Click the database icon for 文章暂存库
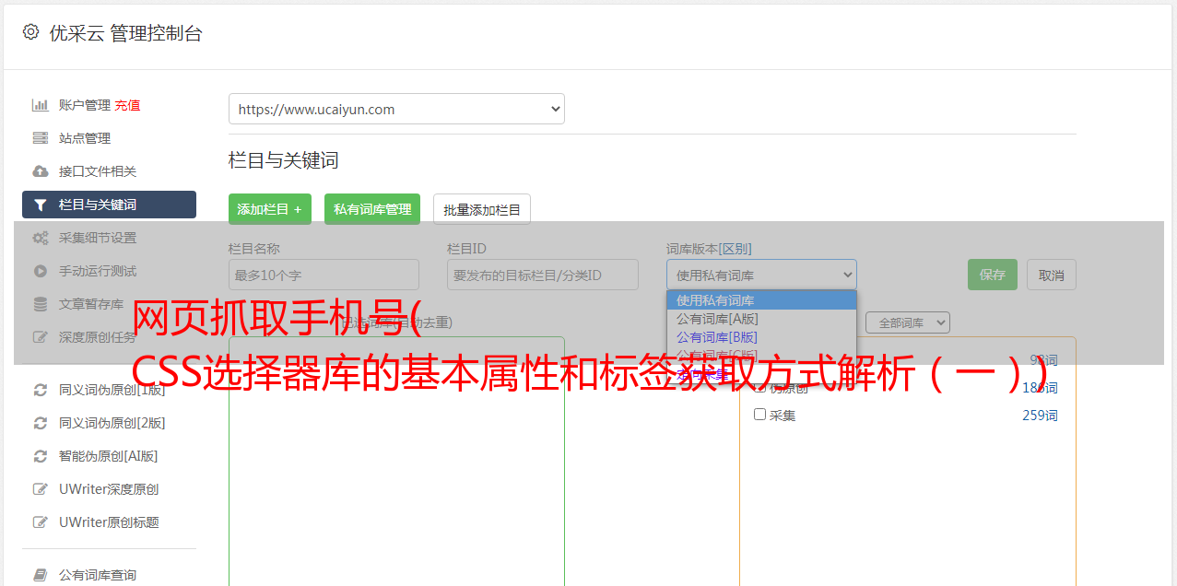This screenshot has height=586, width=1177. click(x=40, y=304)
